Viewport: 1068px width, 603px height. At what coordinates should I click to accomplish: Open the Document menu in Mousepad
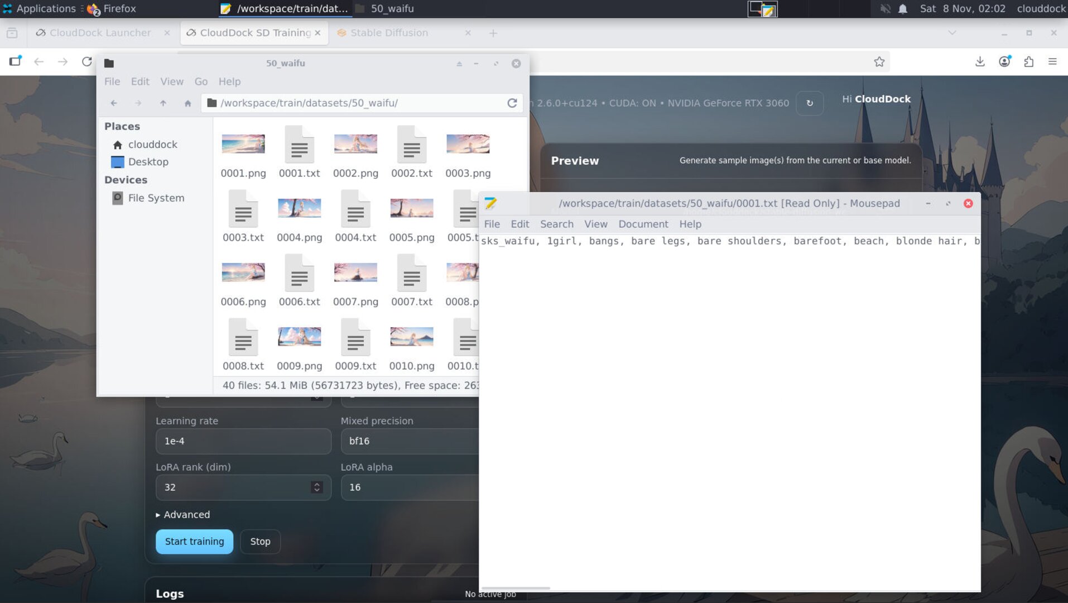click(643, 224)
